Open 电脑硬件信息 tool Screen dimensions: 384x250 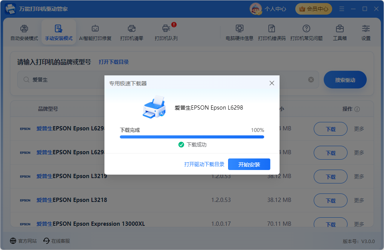(239, 32)
